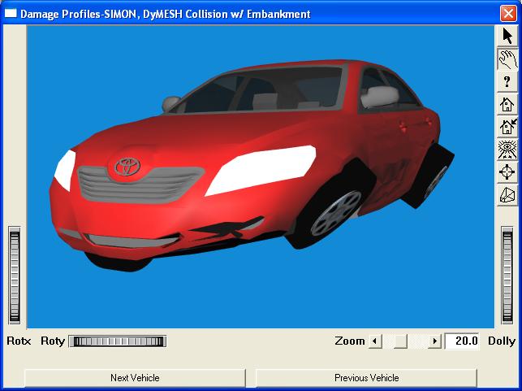
Task: Click the Toyota emblem on the car
Action: click(x=127, y=166)
